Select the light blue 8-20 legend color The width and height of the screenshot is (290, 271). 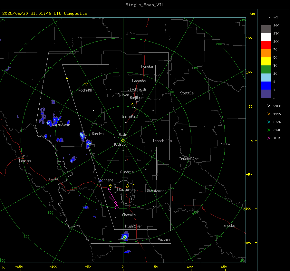tap(266, 78)
